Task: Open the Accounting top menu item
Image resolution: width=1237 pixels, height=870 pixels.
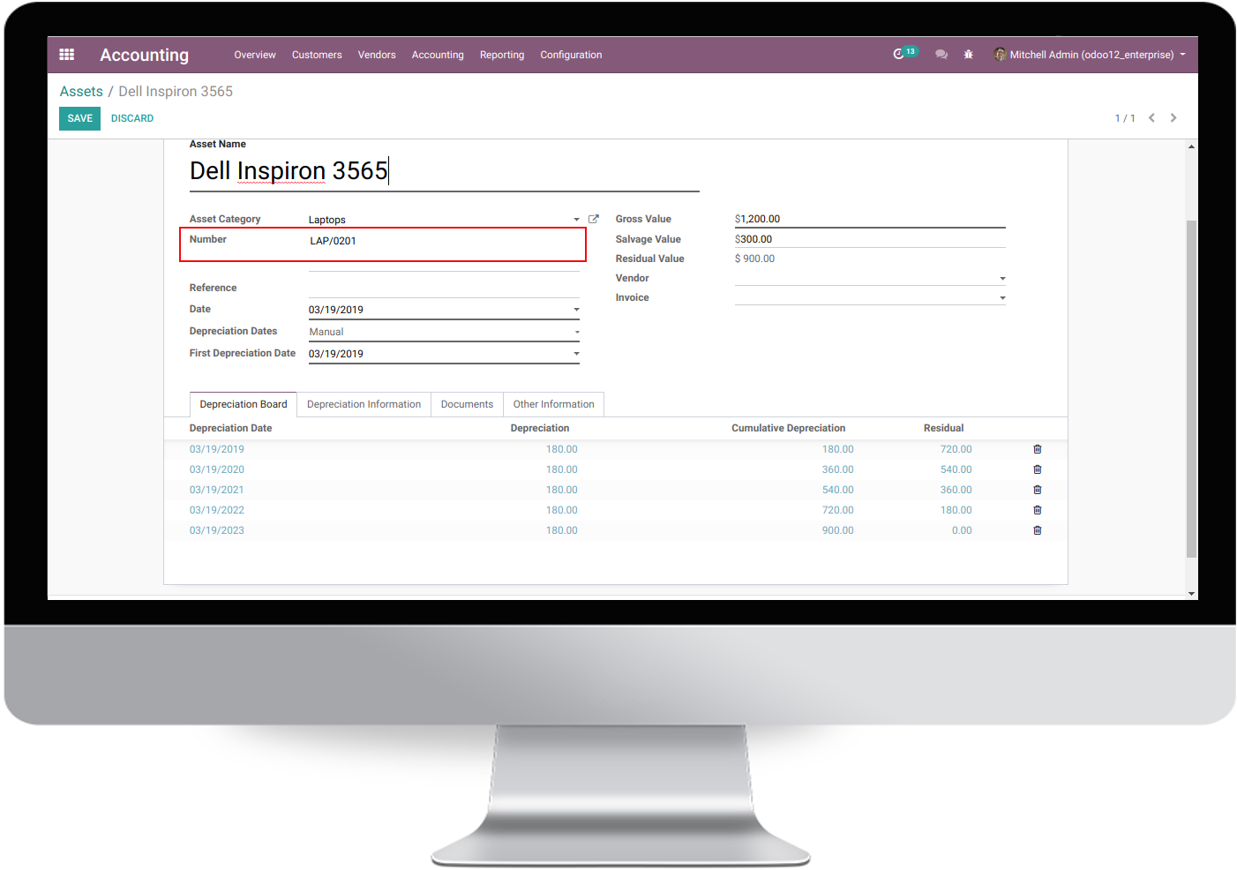Action: click(x=438, y=55)
